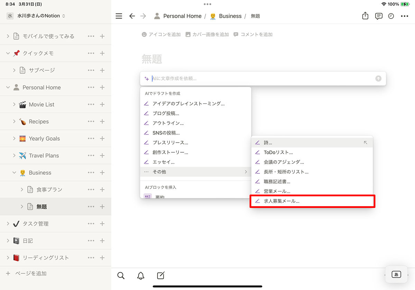Add a subpage under Travel Plans with plus

(102, 155)
